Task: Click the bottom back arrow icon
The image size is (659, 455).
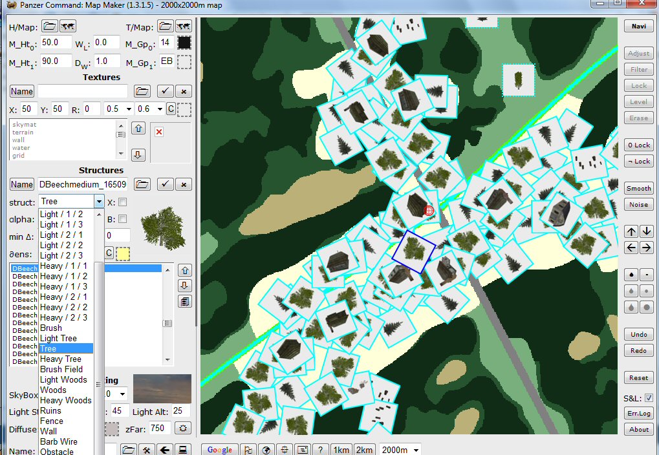Action: [x=164, y=450]
